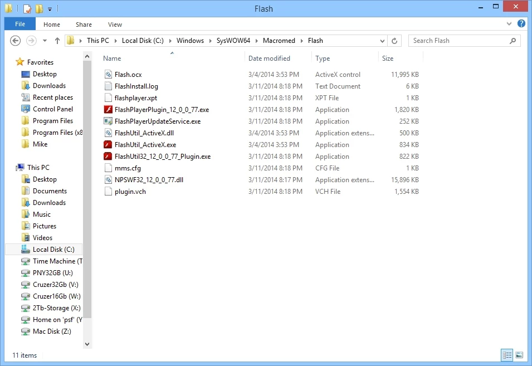Sort by Size column header

pyautogui.click(x=401, y=58)
